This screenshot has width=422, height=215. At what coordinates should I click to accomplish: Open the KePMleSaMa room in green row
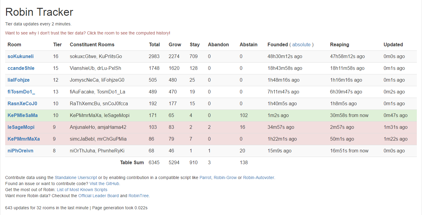[x=23, y=115]
